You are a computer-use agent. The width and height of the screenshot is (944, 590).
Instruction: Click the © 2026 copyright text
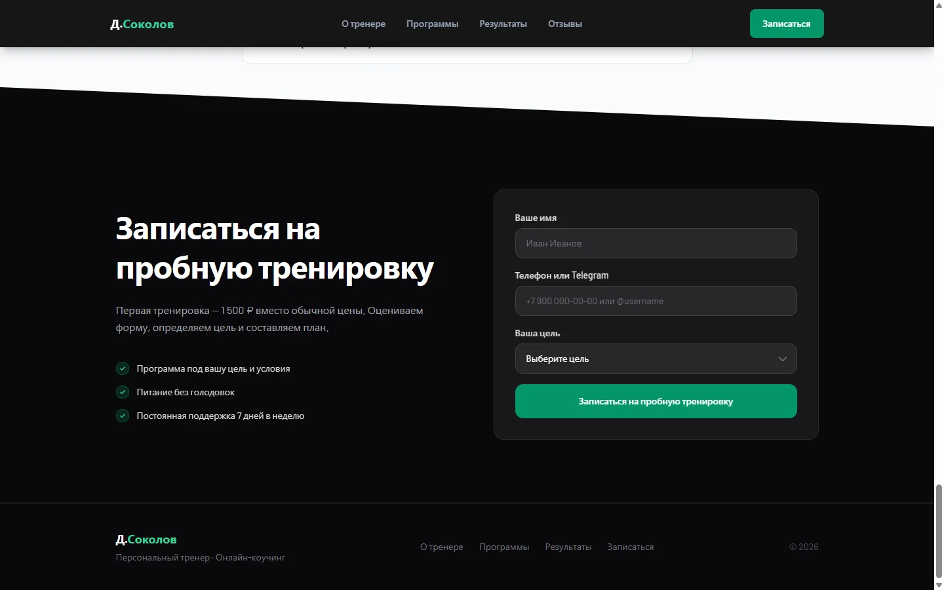pyautogui.click(x=804, y=547)
